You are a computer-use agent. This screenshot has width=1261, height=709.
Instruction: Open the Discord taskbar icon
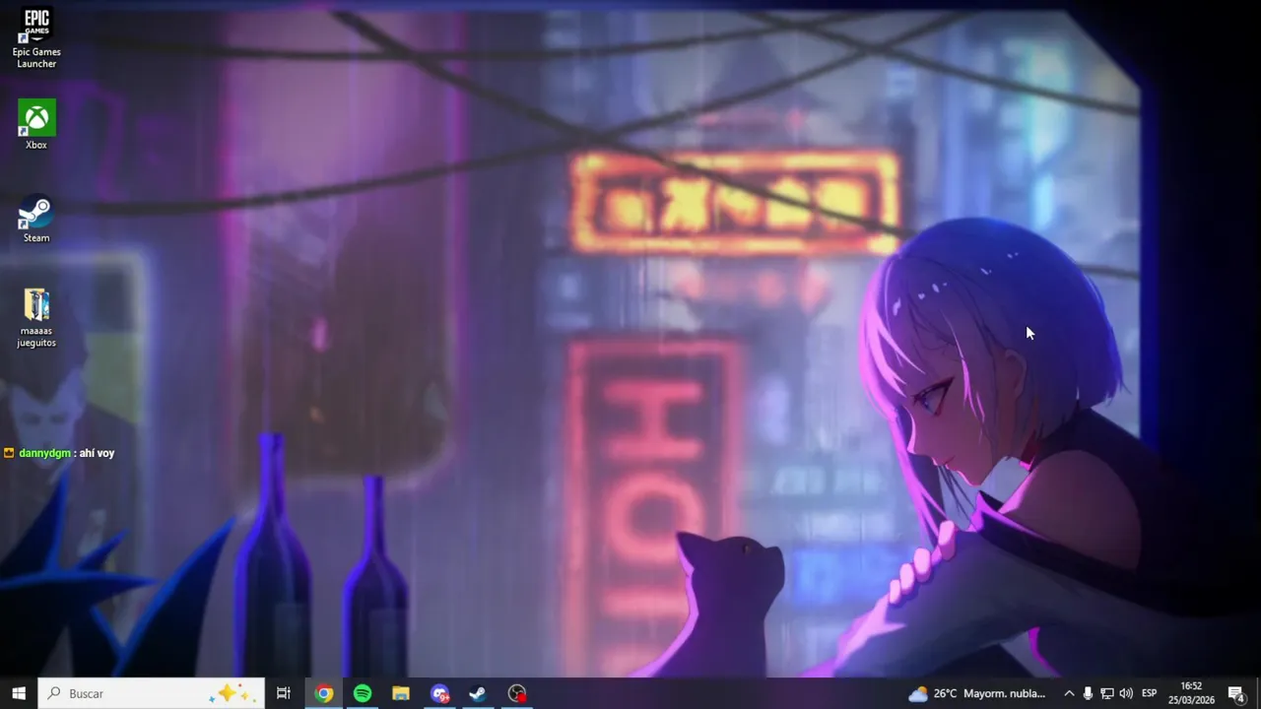click(439, 693)
